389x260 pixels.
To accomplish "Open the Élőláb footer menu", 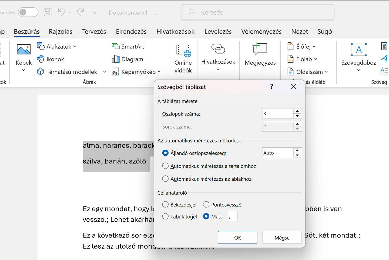I will (302, 59).
